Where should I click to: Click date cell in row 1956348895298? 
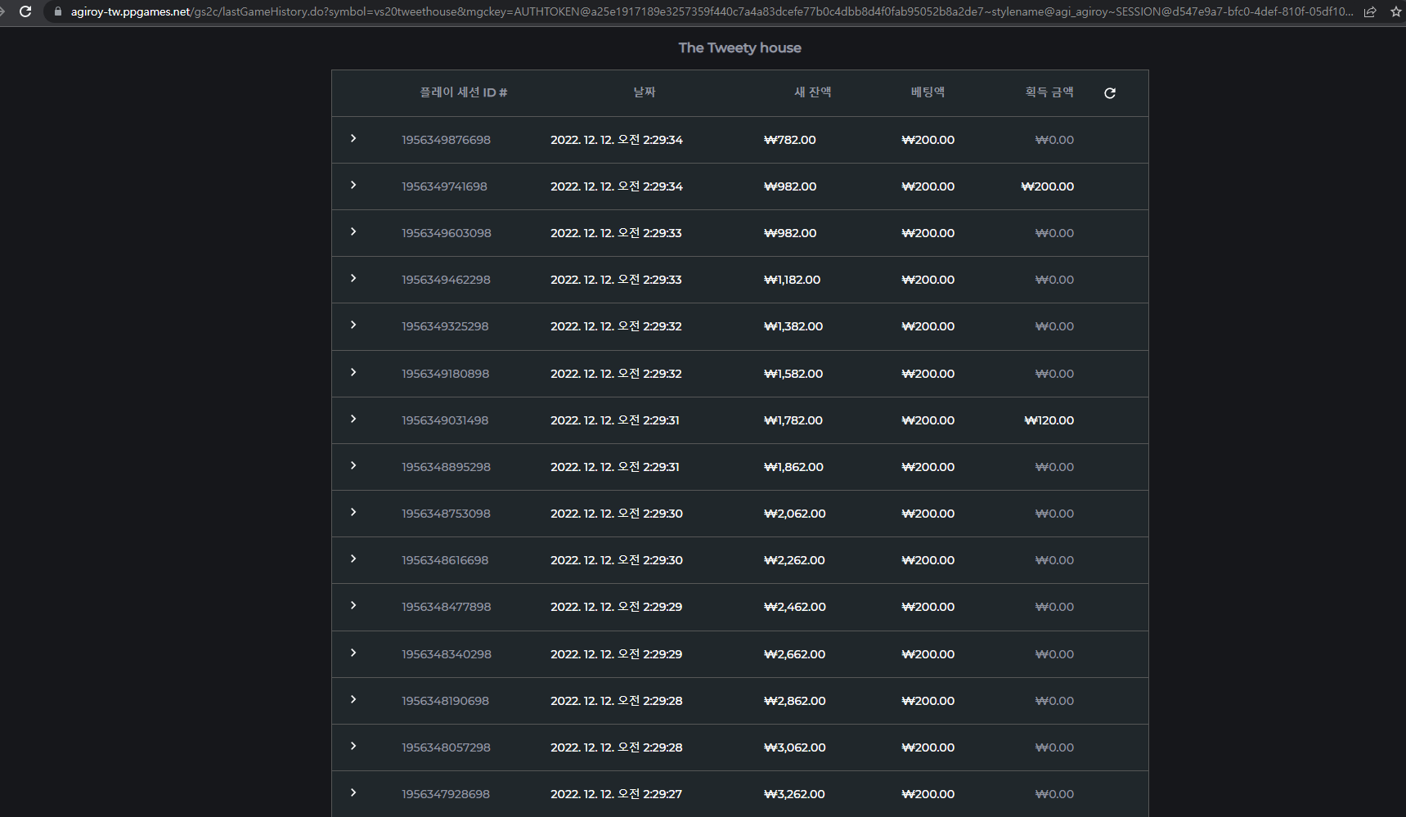coord(615,467)
